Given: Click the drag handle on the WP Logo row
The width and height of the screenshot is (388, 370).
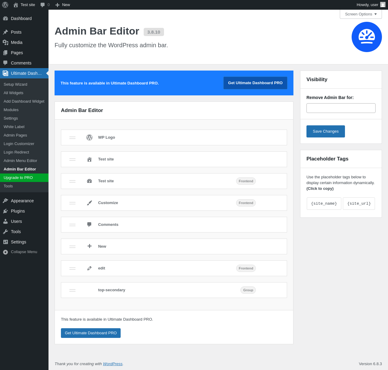Looking at the screenshot, I should [72, 137].
